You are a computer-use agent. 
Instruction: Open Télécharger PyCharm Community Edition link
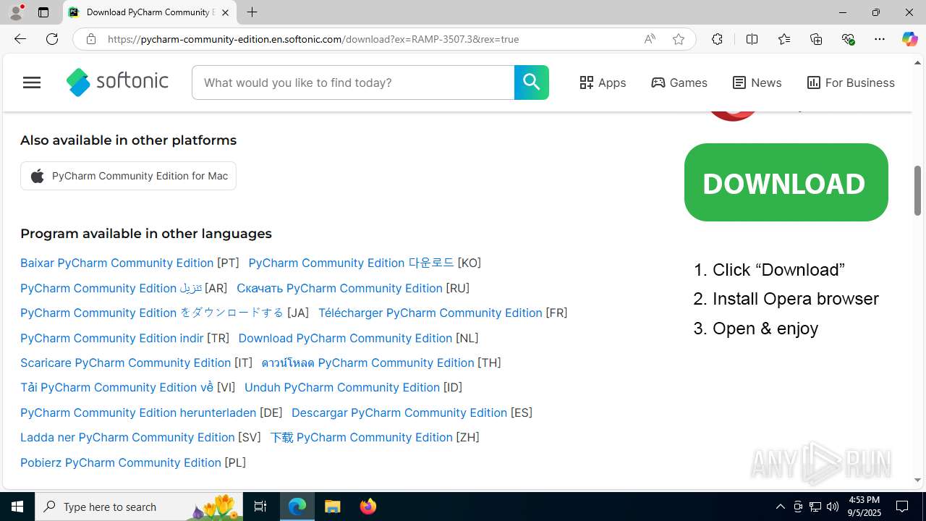[x=430, y=313]
